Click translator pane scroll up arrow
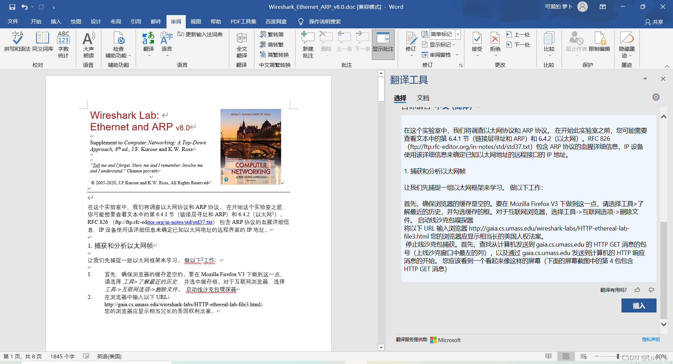 click(x=664, y=117)
